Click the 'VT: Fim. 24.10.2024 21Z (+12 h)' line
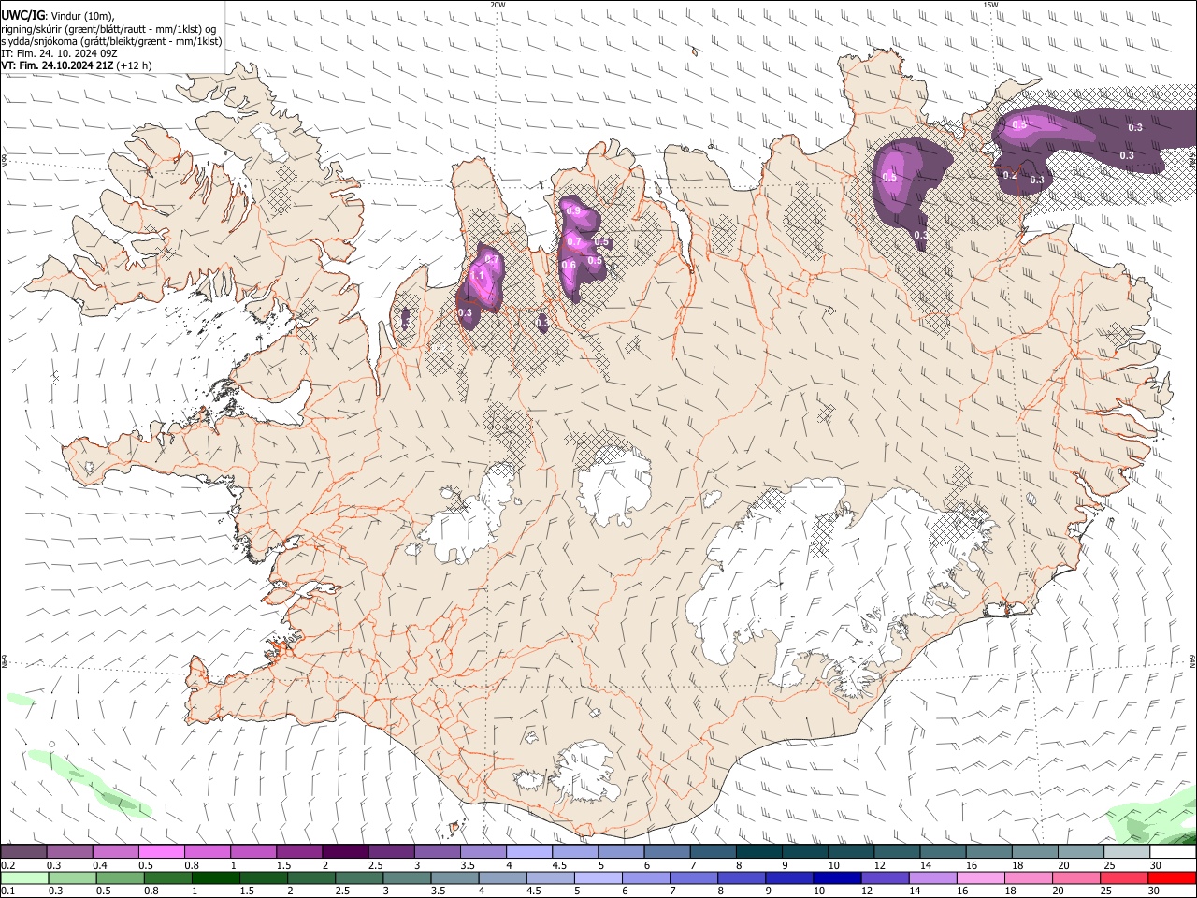 click(x=77, y=65)
